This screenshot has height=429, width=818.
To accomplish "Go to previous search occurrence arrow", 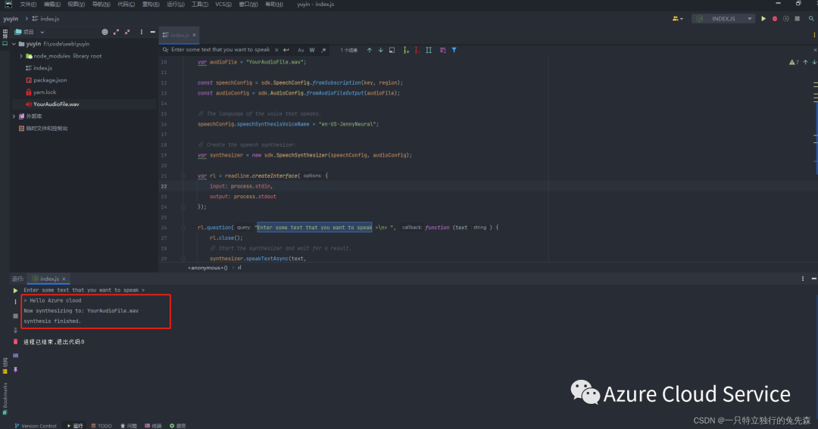I will [x=370, y=50].
